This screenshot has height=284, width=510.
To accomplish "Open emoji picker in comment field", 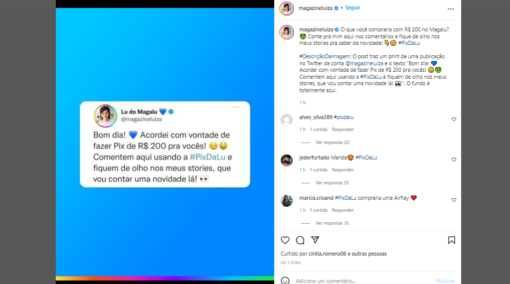I will (285, 281).
